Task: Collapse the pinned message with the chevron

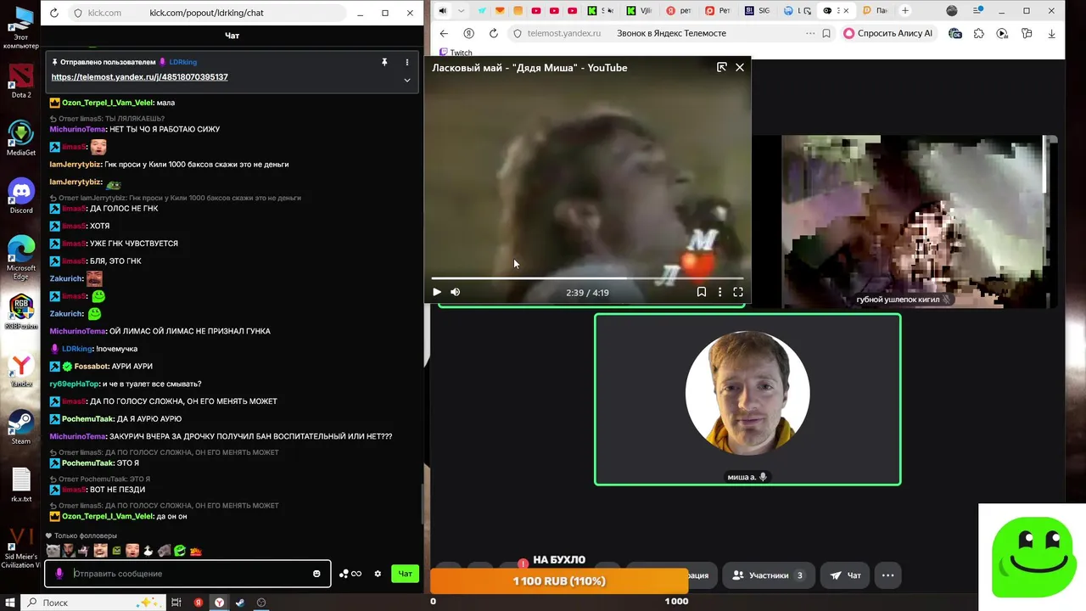Action: [406, 80]
